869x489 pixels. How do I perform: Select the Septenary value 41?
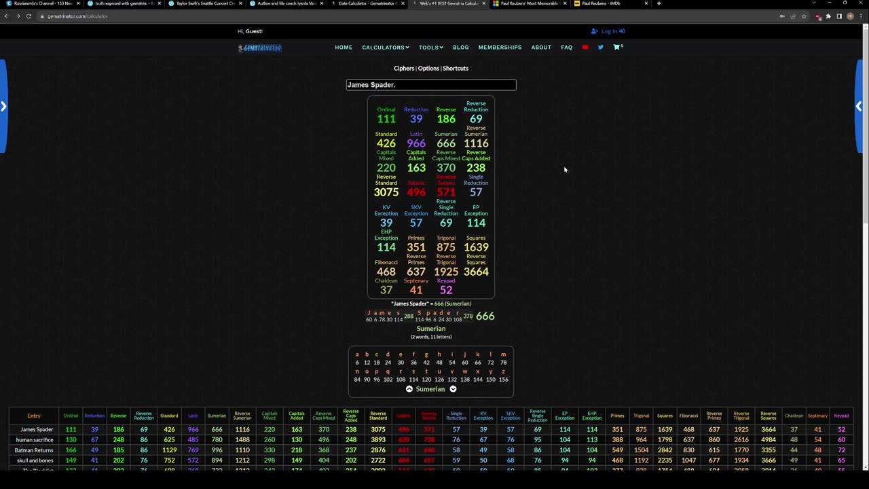point(416,290)
